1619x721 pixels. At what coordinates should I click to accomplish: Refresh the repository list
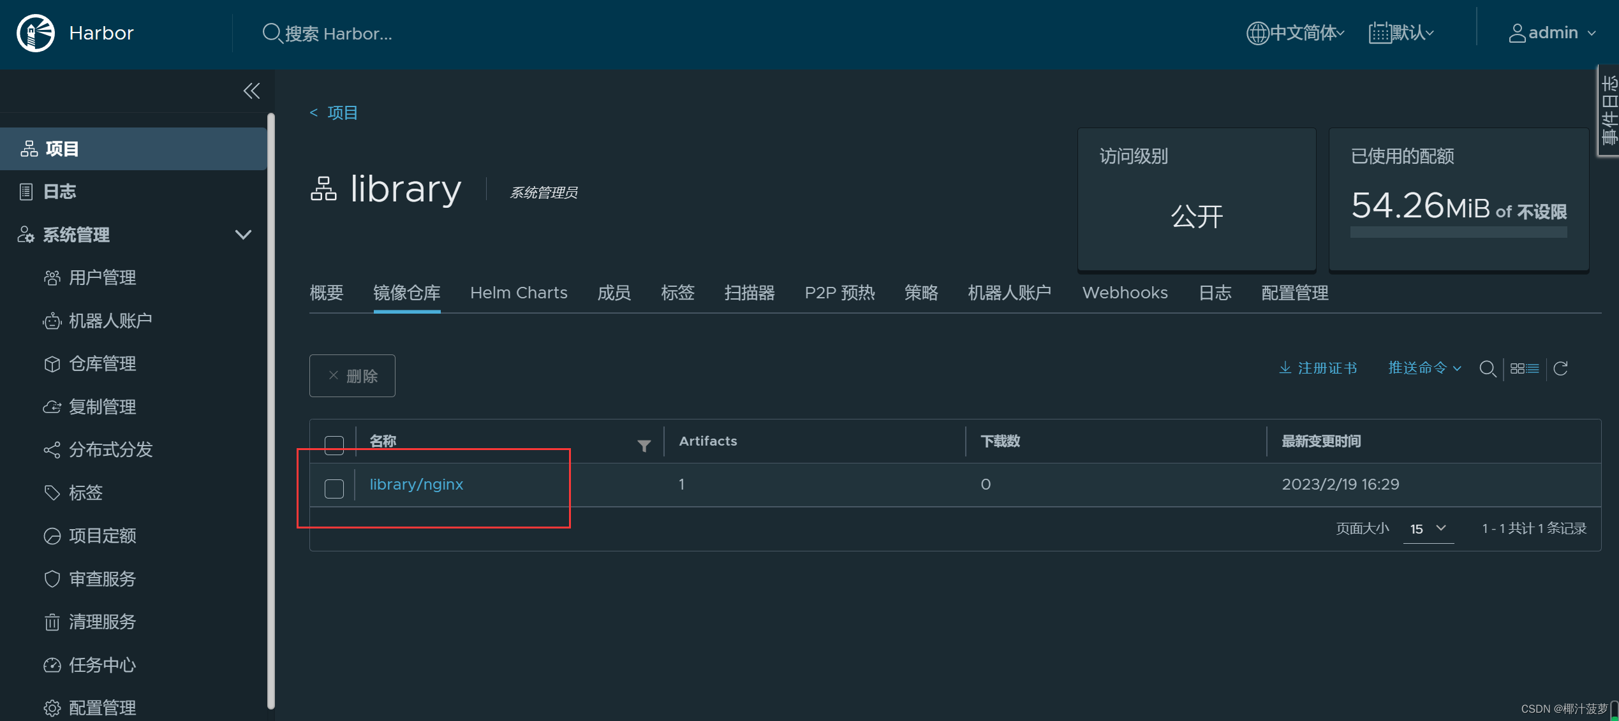pos(1560,368)
